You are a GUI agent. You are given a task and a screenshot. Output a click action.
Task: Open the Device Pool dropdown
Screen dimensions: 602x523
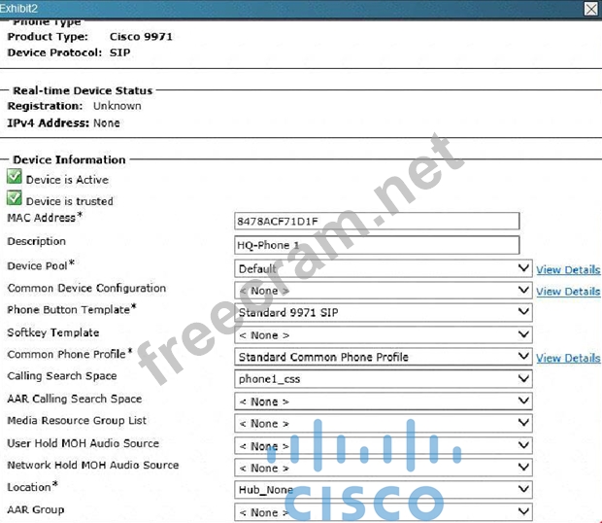(383, 268)
